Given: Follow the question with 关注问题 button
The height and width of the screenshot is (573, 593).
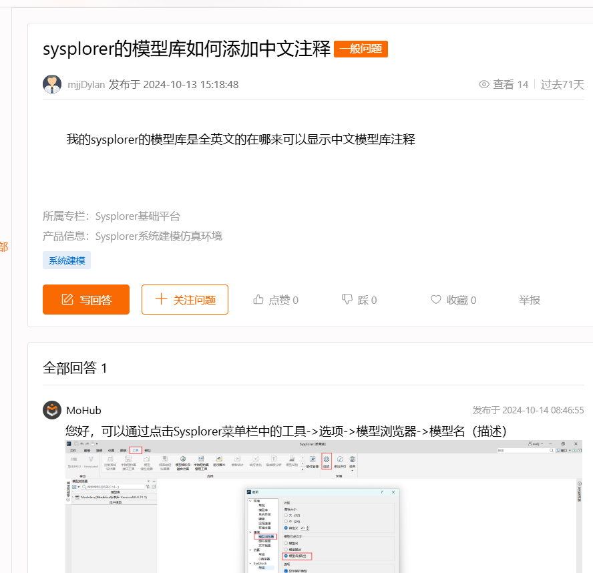Looking at the screenshot, I should 185,300.
